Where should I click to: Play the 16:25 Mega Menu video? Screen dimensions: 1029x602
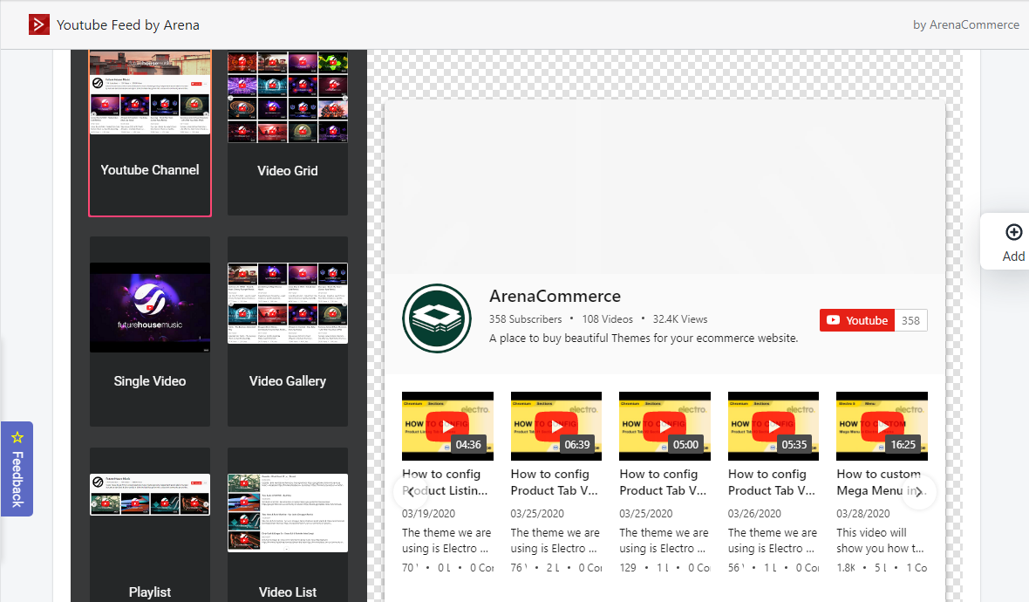pos(882,426)
